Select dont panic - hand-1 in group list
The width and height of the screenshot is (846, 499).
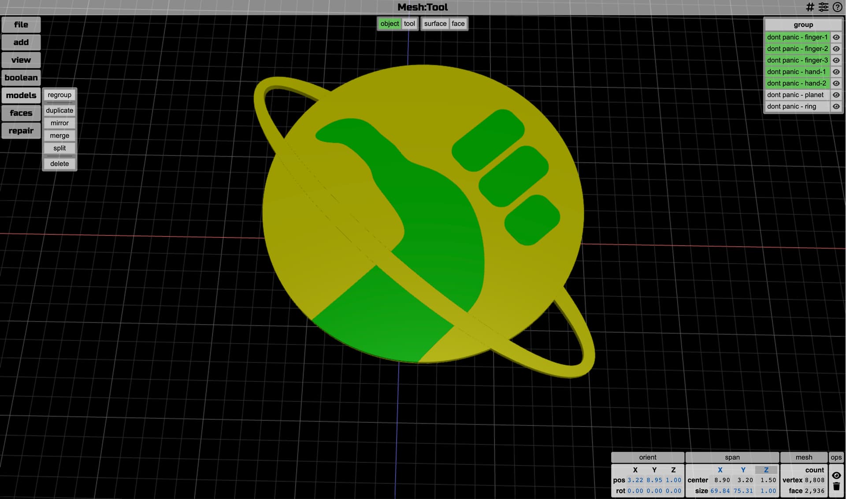797,72
